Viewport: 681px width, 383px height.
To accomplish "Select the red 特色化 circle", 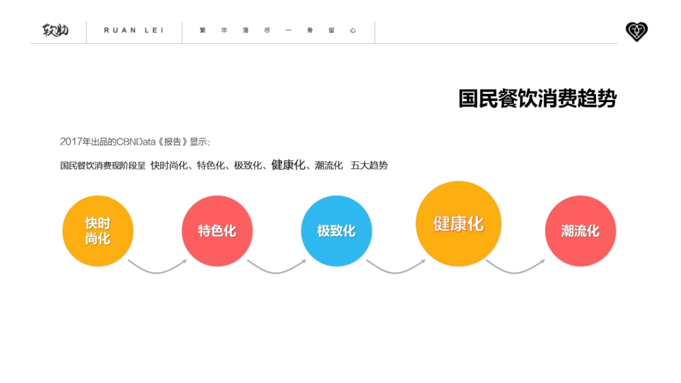I will point(217,231).
